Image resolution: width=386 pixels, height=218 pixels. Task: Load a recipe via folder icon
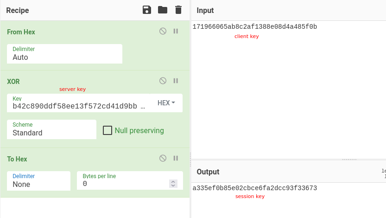[163, 10]
